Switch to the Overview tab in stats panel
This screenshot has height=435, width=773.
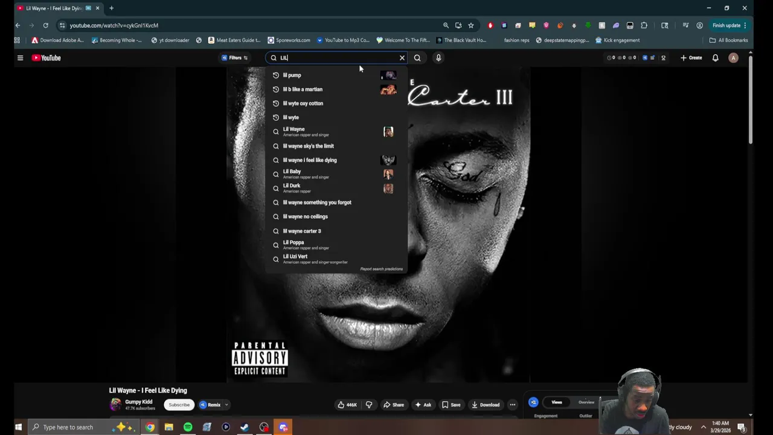pyautogui.click(x=586, y=402)
